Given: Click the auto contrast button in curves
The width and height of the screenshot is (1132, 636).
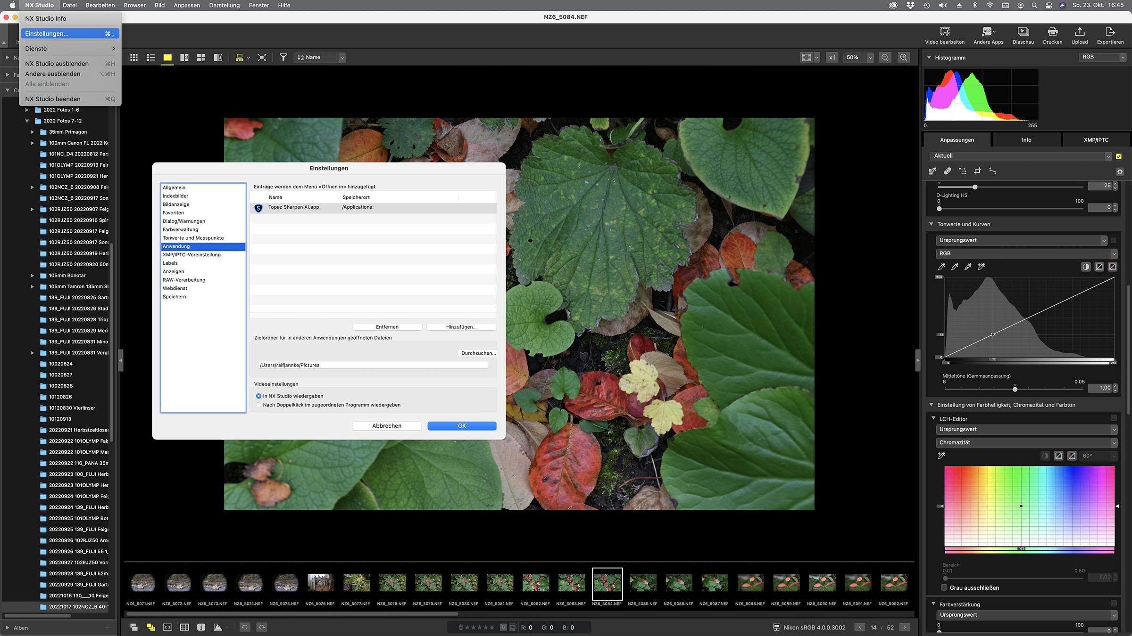Looking at the screenshot, I should coord(1086,267).
